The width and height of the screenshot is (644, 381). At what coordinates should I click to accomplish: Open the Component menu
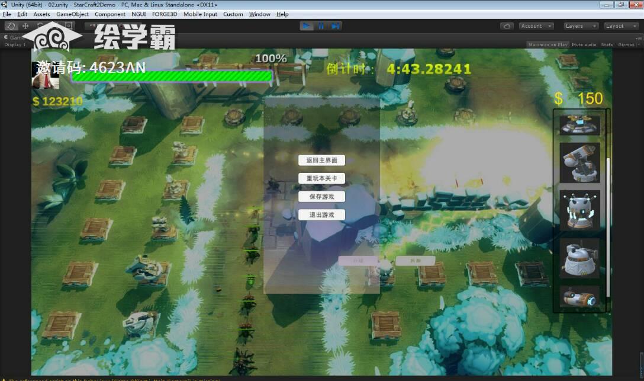click(110, 14)
